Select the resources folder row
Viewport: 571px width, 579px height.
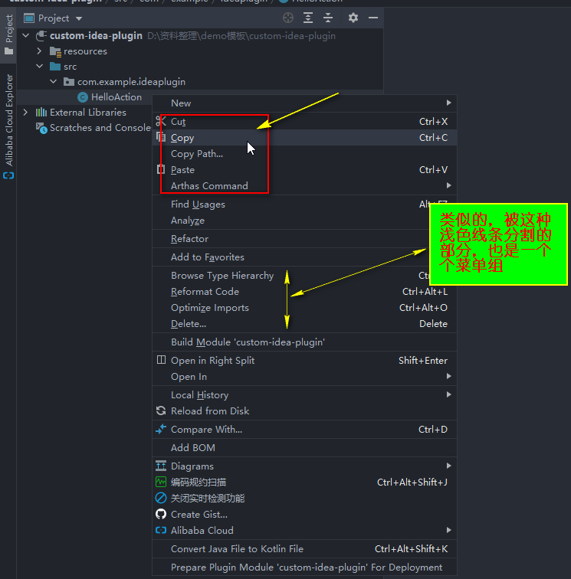click(200, 51)
